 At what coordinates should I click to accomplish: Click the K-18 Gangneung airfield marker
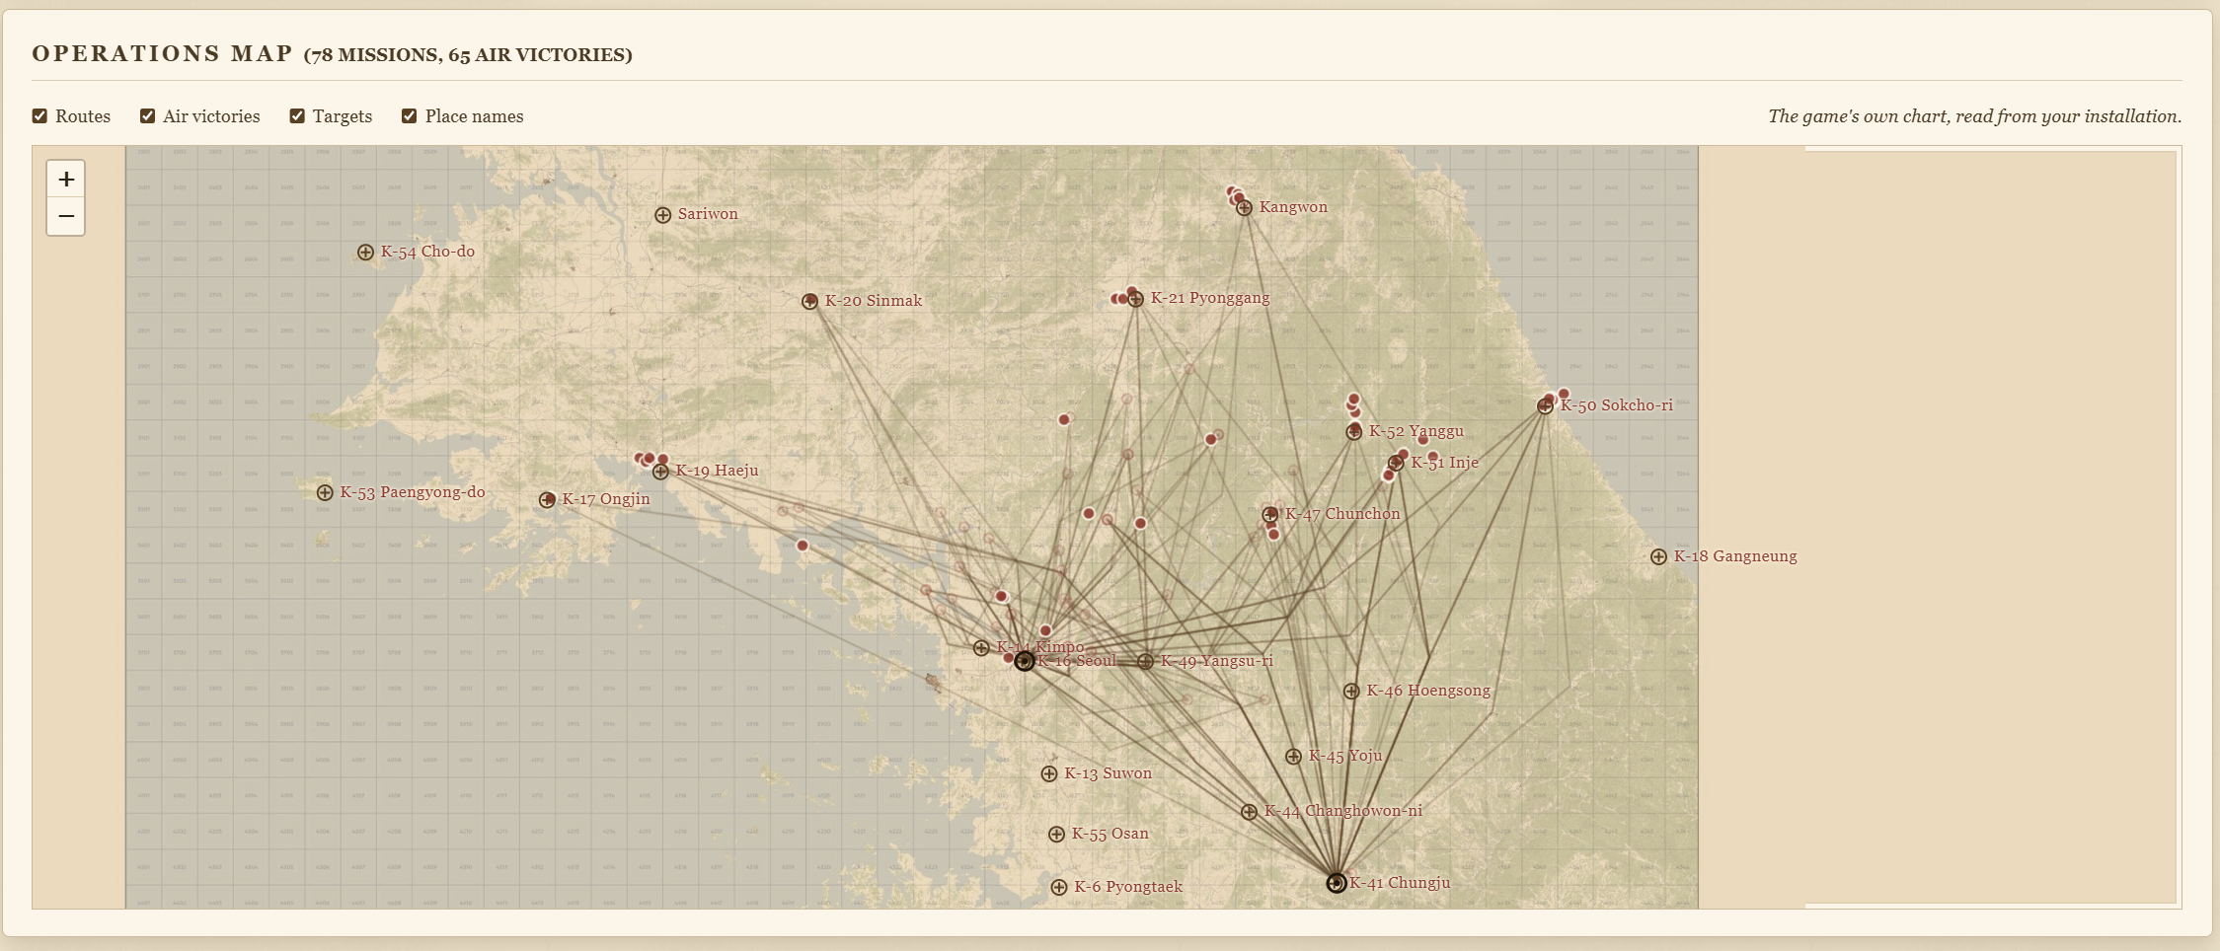(x=1658, y=557)
